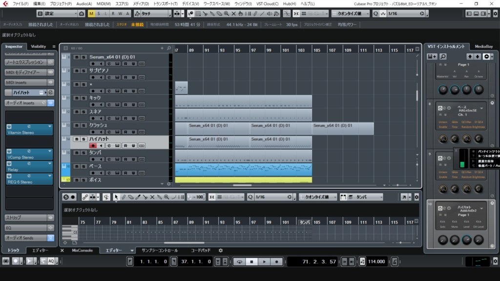Image resolution: width=500 pixels, height=281 pixels.
Task: Toggle Solo on サブピアノ track
Action: pos(83,71)
